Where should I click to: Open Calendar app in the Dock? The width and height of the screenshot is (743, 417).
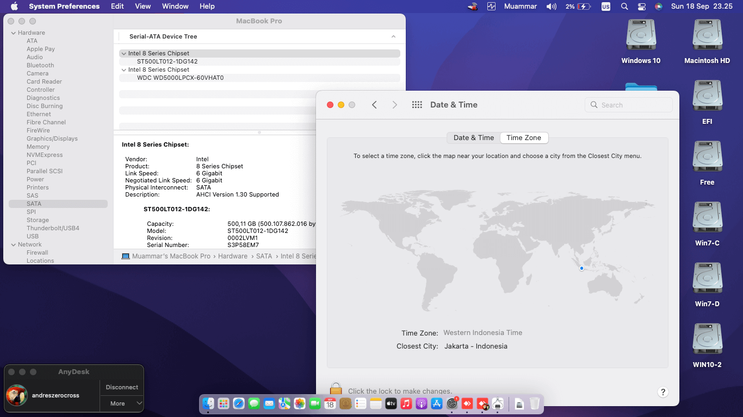(x=330, y=403)
